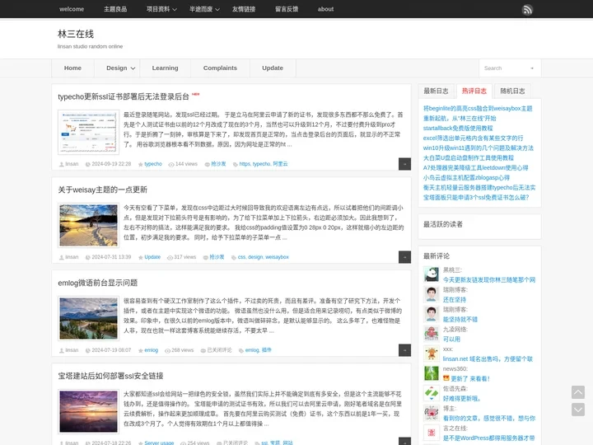The image size is (593, 445).
Task: Switch to the 最新日志 tab
Action: pos(436,91)
